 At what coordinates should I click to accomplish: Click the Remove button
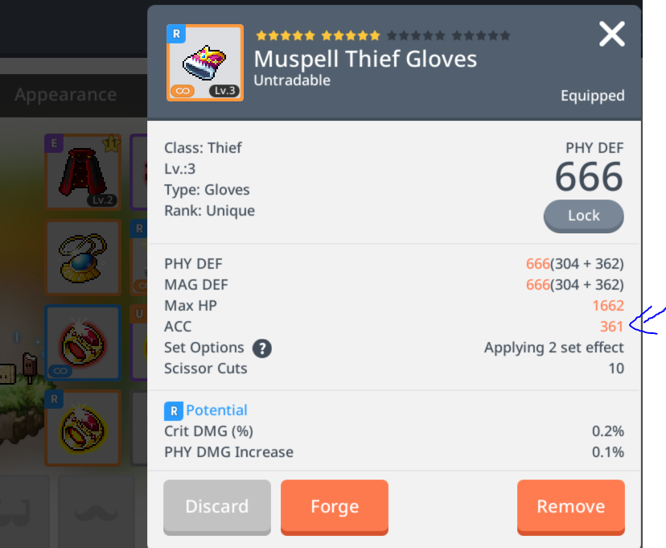tap(571, 507)
